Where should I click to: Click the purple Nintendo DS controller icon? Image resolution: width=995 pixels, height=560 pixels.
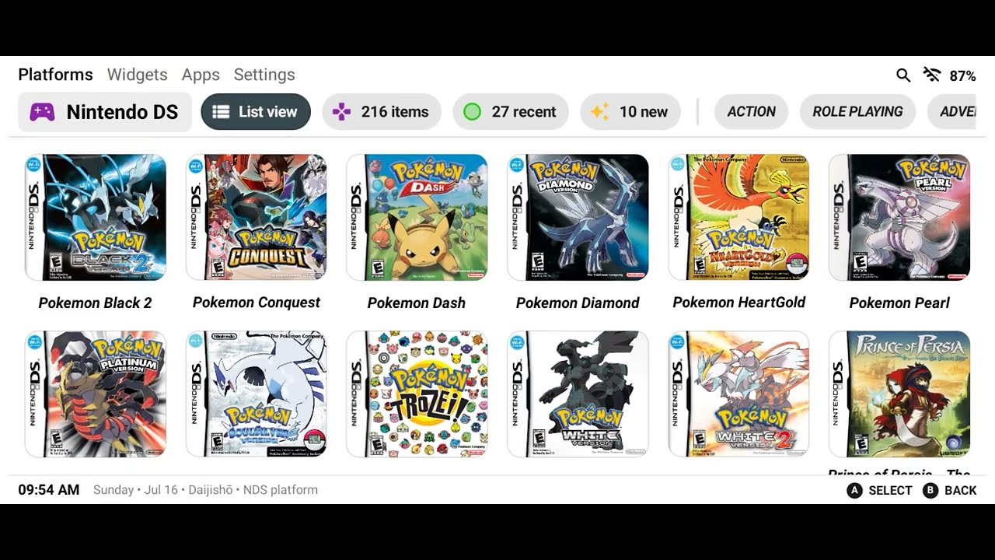pyautogui.click(x=42, y=112)
